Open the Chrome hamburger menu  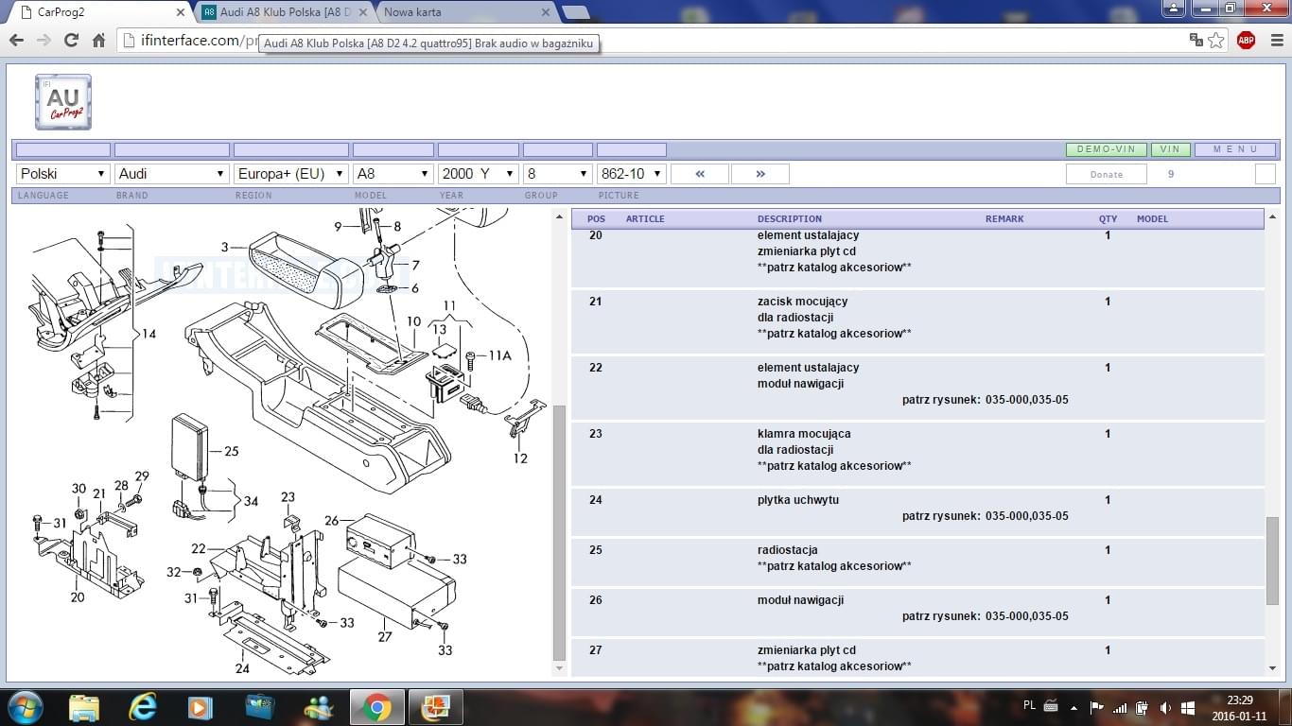pyautogui.click(x=1275, y=40)
